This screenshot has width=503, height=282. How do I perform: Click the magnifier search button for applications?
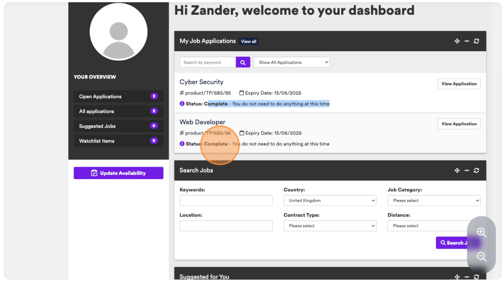tap(243, 62)
